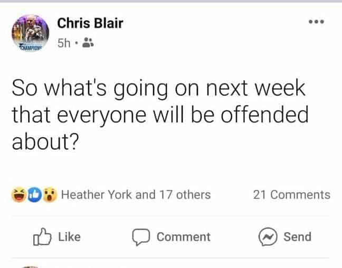Click the friends audience icon beside 5h

click(88, 44)
